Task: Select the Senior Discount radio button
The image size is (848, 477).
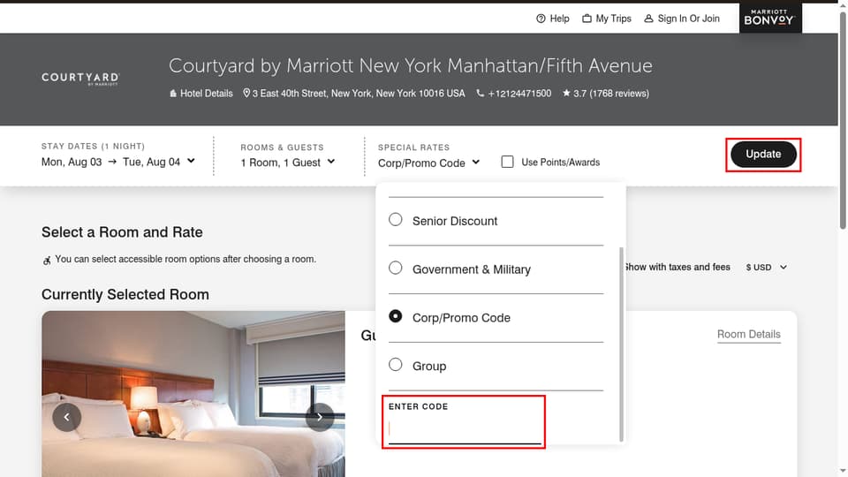Action: pyautogui.click(x=396, y=220)
